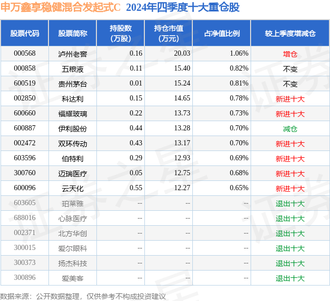This screenshot has width=330, height=301.
Task: Select stock code 688016
Action: pos(25,218)
